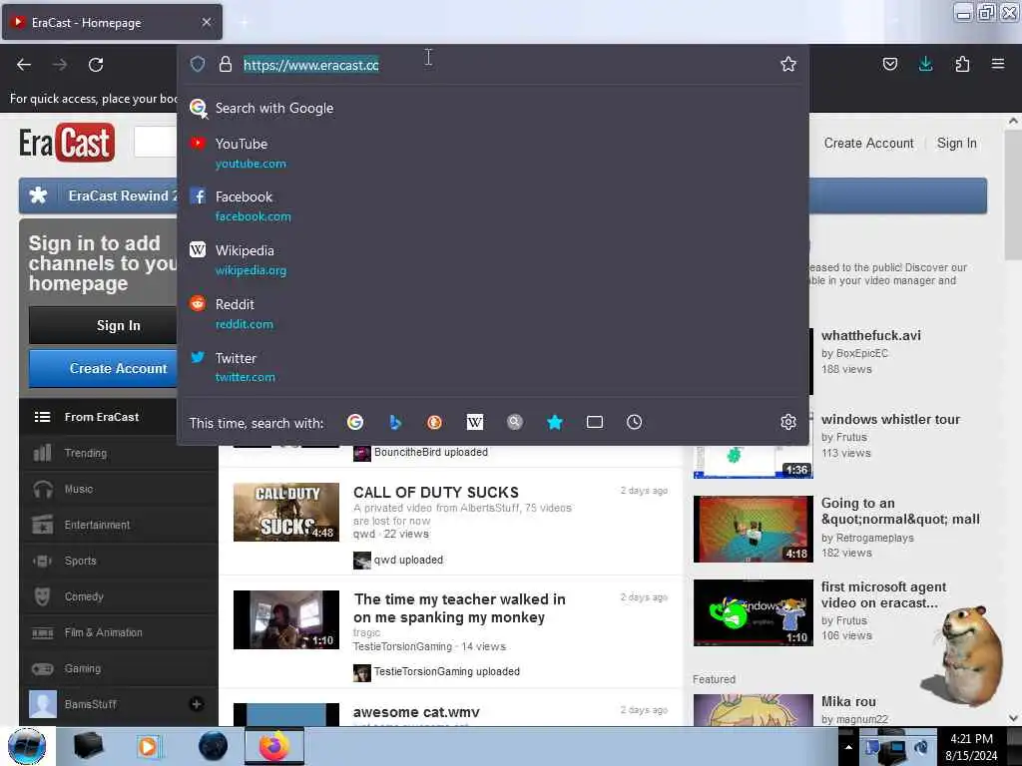1022x766 pixels.
Task: Open Film & Animation sidebar category
Action: coord(119,631)
